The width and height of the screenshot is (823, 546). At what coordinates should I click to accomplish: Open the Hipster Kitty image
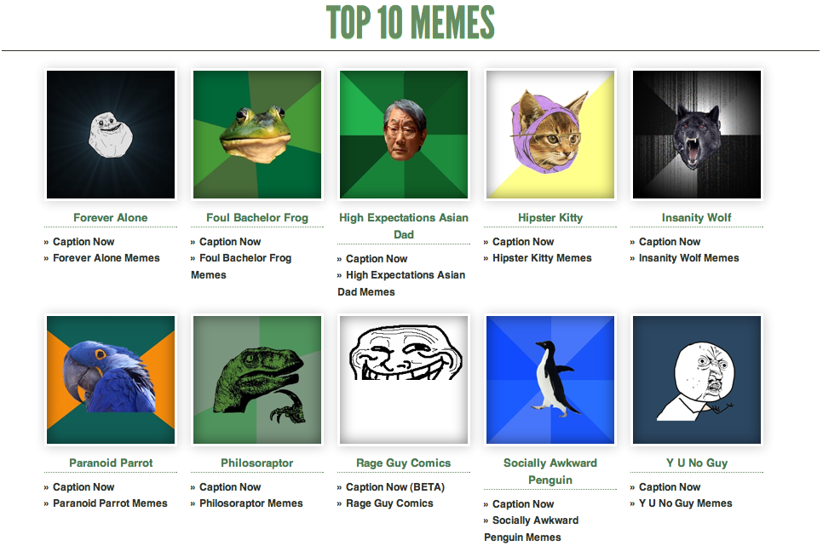point(550,135)
